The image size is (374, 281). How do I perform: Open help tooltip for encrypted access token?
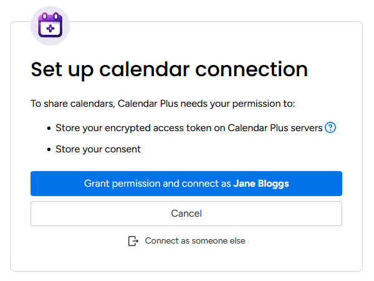pyautogui.click(x=331, y=128)
